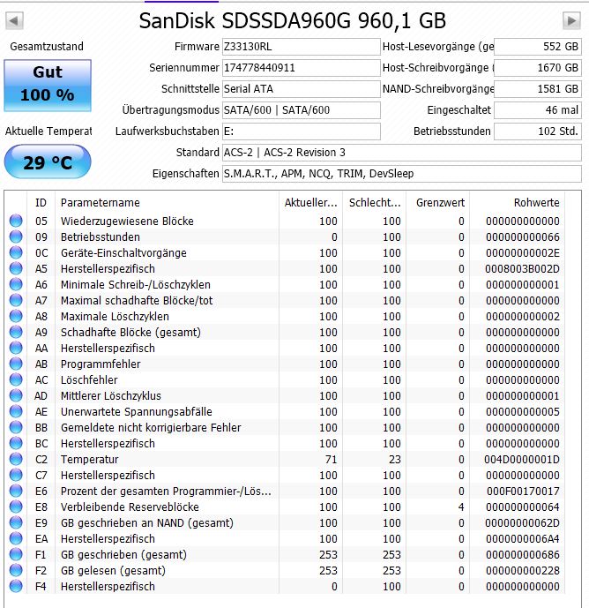
Task: Click the 29 °C temperature button
Action: 48,161
